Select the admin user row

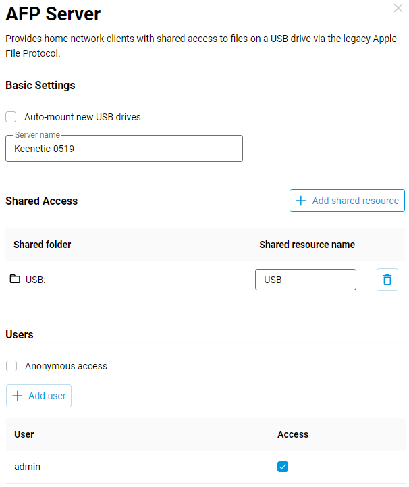tap(27, 467)
